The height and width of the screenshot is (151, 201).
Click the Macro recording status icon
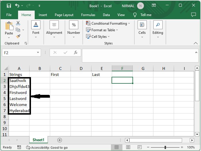click(x=19, y=147)
